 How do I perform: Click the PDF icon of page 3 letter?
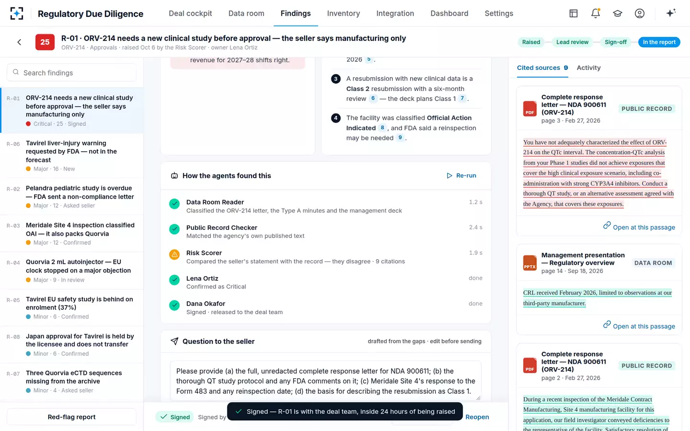[529, 109]
